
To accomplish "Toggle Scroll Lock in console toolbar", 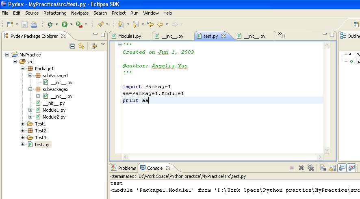I will click(x=333, y=168).
